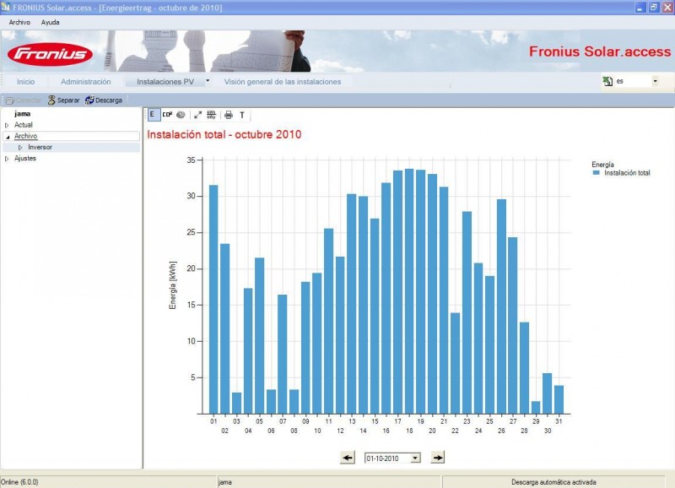Click the bar for day 29
675x488 pixels.
[x=536, y=408]
